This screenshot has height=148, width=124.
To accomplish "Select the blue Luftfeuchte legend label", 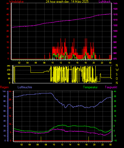I will (x=25, y=87).
